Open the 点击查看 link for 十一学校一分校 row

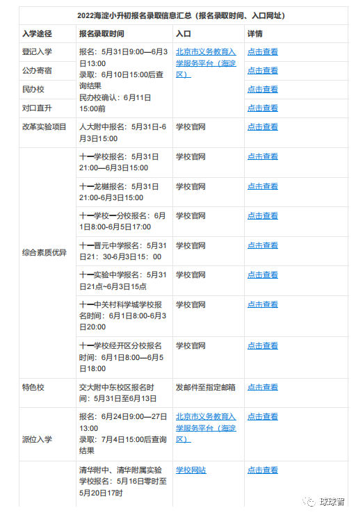point(263,216)
